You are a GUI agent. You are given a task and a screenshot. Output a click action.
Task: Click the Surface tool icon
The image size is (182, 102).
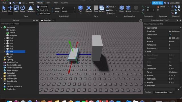click(x=102, y=8)
